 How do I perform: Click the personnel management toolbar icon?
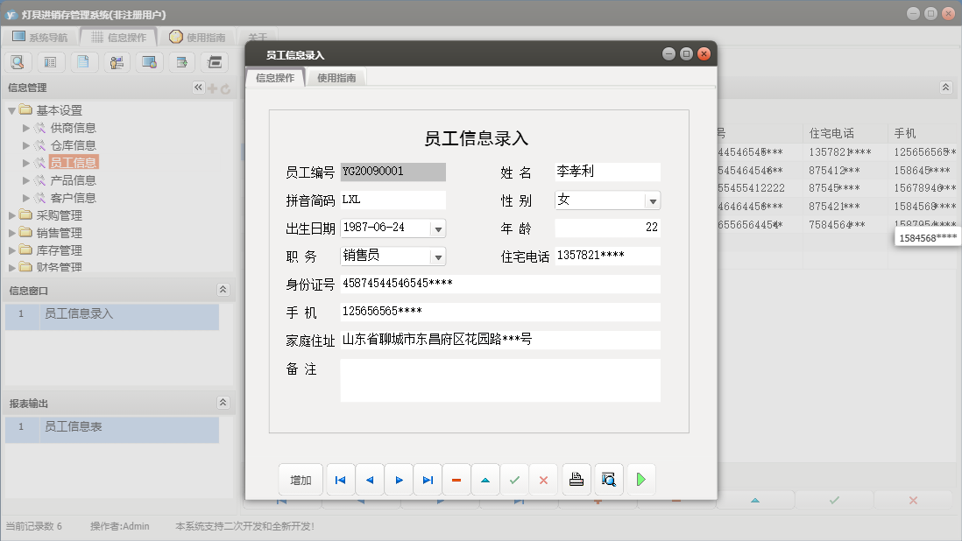click(x=116, y=62)
